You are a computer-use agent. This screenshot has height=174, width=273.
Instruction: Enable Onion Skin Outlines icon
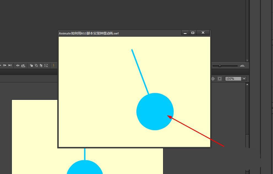click(36, 65)
